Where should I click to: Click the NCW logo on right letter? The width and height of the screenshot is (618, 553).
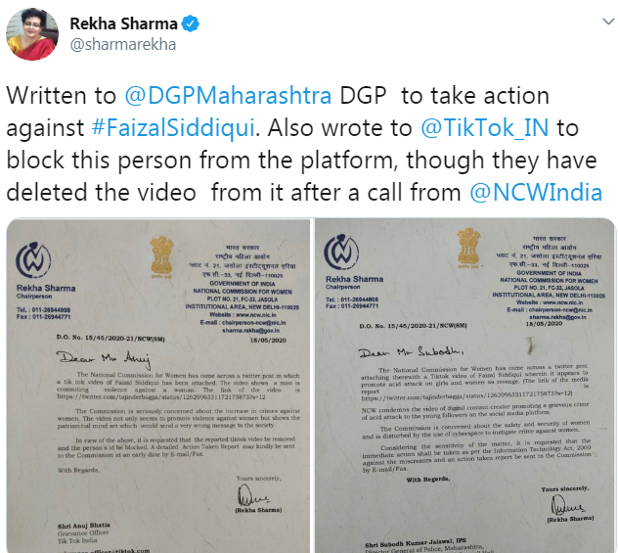(341, 252)
